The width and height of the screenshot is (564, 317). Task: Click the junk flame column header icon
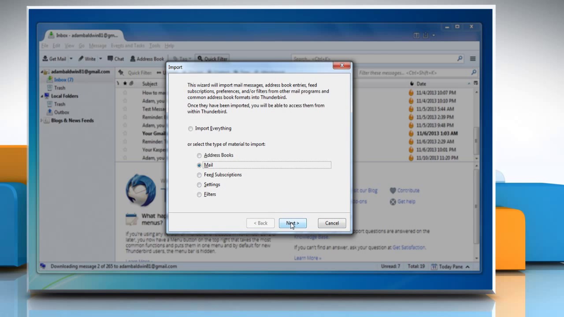(412, 84)
